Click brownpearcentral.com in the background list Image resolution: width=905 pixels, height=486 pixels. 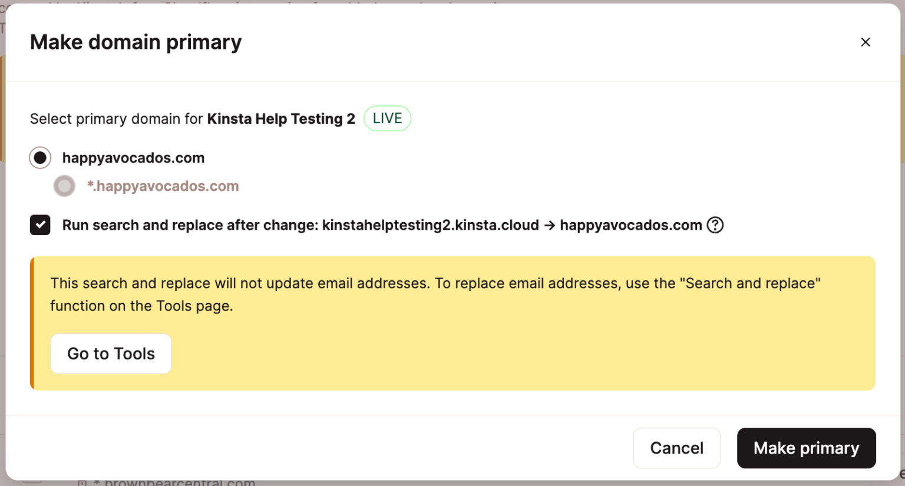[180, 482]
